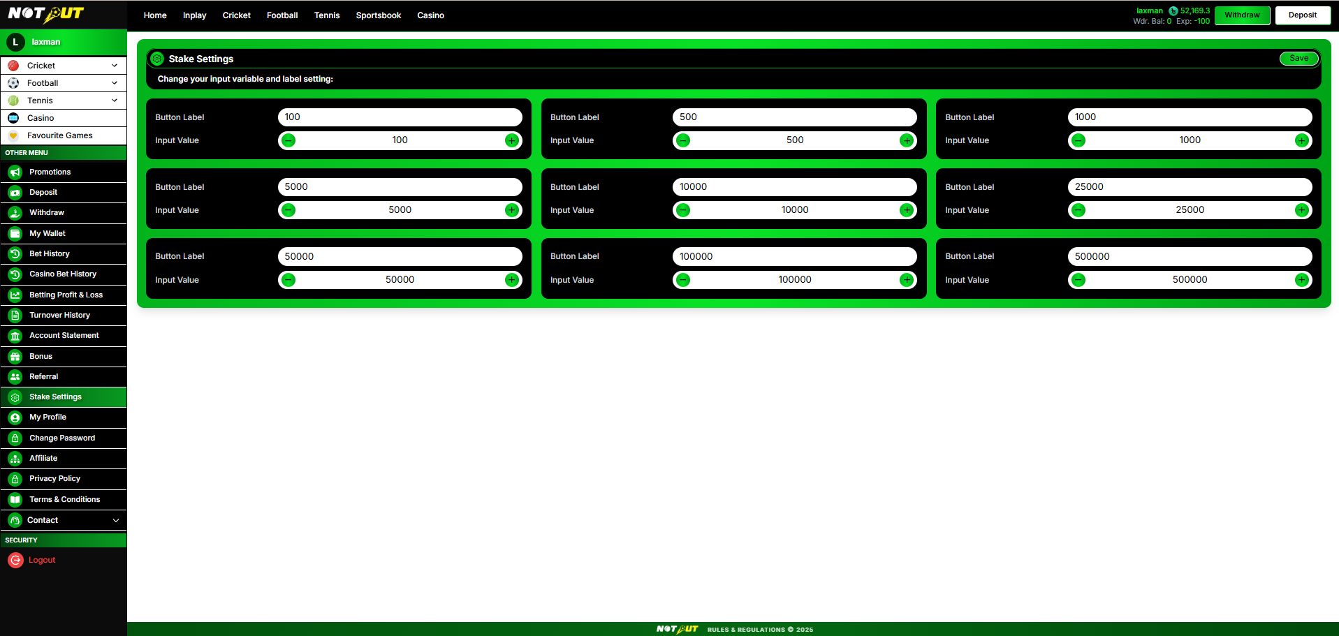Click the Betting Profit & Loss chart icon

pyautogui.click(x=15, y=295)
